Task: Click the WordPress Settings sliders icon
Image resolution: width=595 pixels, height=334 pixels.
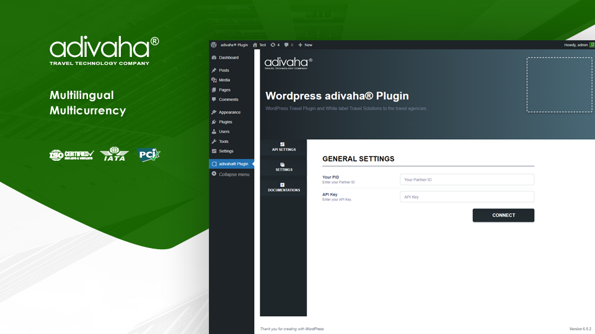Action: coord(214,151)
